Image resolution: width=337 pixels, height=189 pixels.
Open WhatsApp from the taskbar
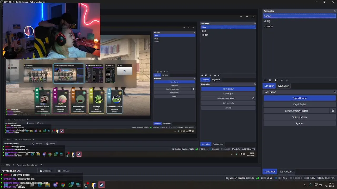(71, 185)
